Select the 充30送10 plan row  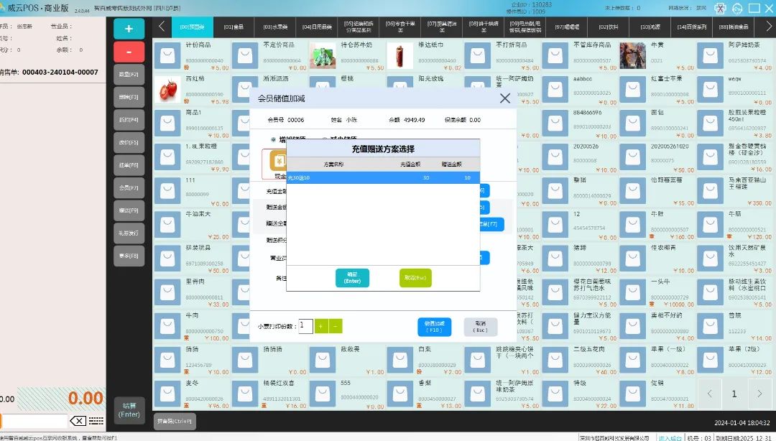pyautogui.click(x=382, y=177)
